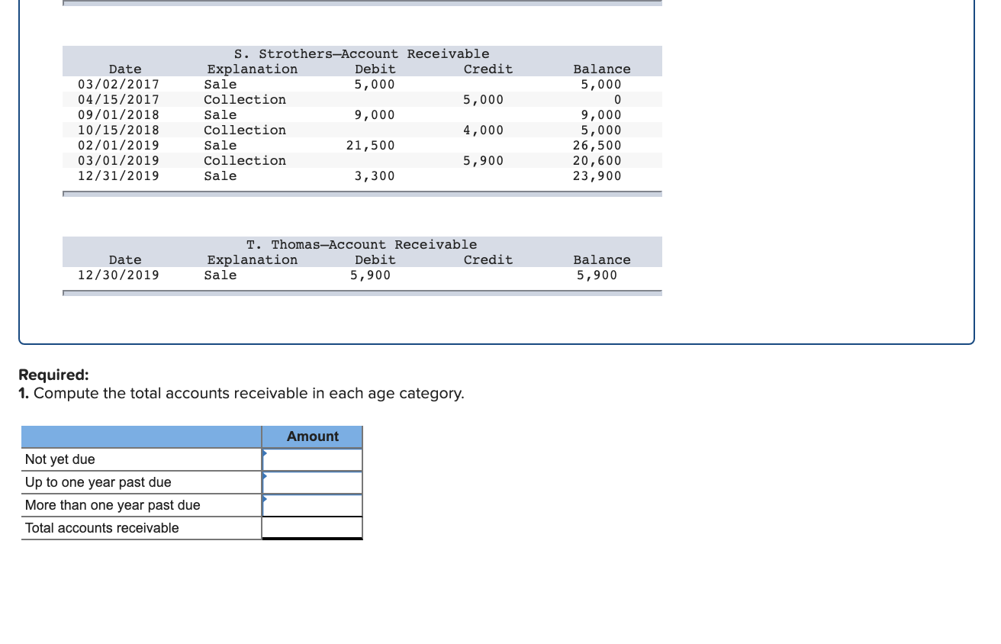The height and width of the screenshot is (644, 1001).
Task: Click the Amount column header
Action: point(312,436)
